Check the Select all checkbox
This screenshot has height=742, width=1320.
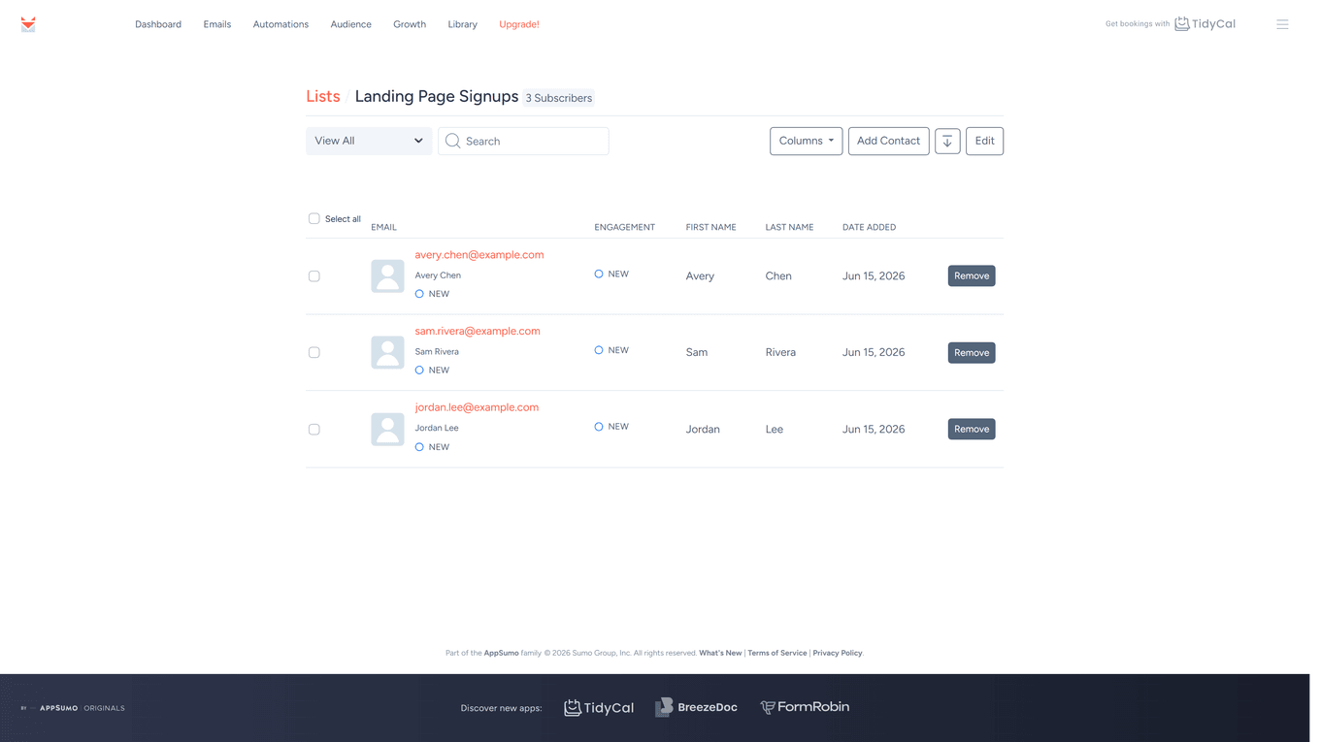coord(314,218)
